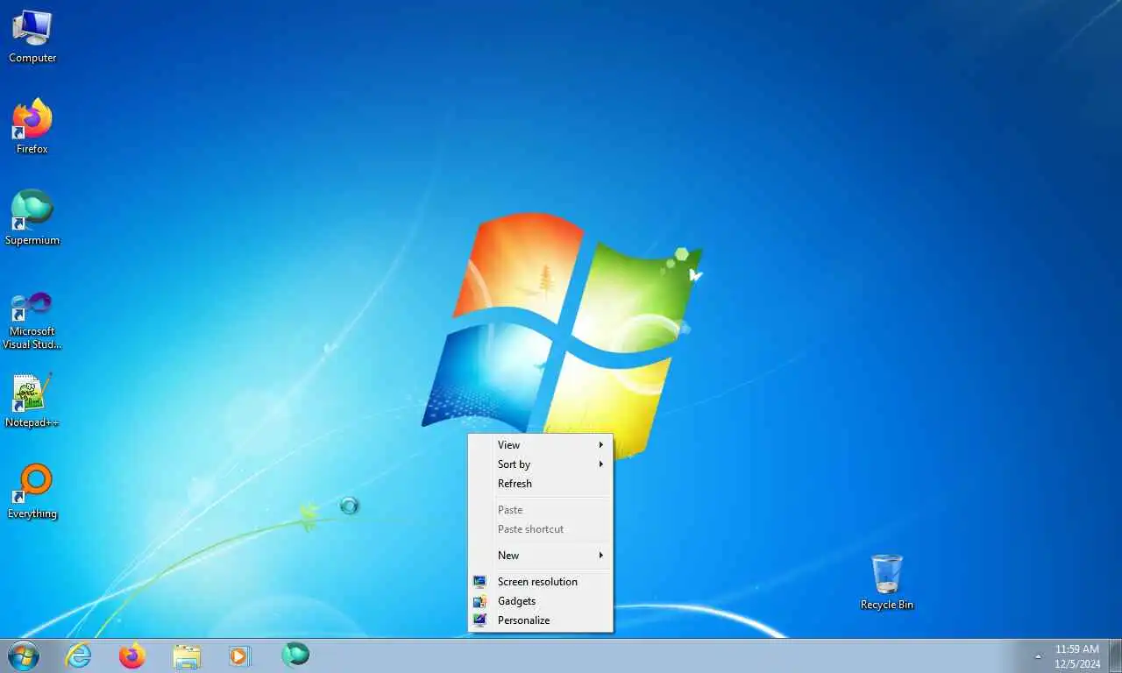Open Screen resolution from context menu
The height and width of the screenshot is (673, 1122).
540,582
